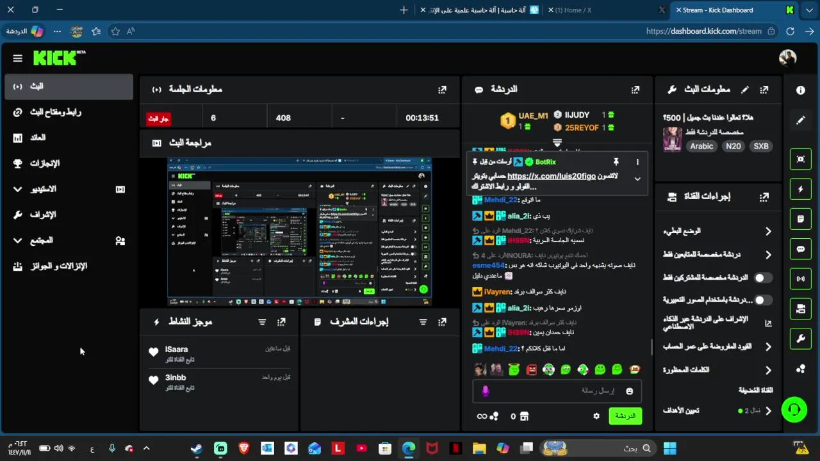Pop out the الدردشة chat panel
Viewport: 820px width, 461px height.
(635, 90)
